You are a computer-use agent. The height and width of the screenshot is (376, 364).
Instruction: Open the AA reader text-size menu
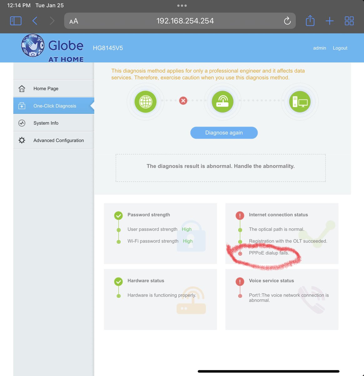(x=74, y=21)
